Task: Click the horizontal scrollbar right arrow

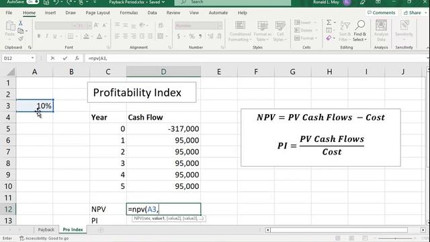Action: (x=423, y=230)
